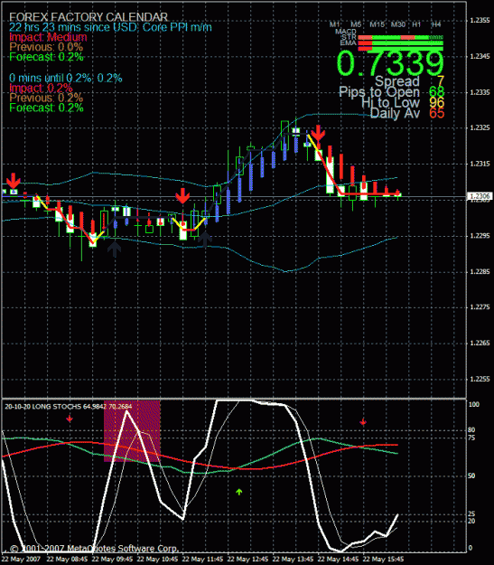Click the 100 level on the stochastic scale
The width and height of the screenshot is (494, 565).
click(x=474, y=404)
